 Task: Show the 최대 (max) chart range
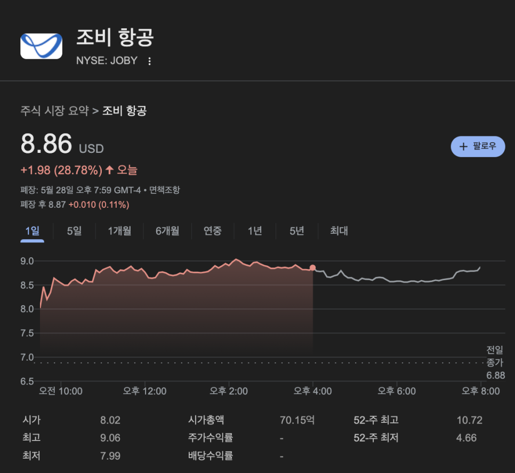(x=339, y=231)
